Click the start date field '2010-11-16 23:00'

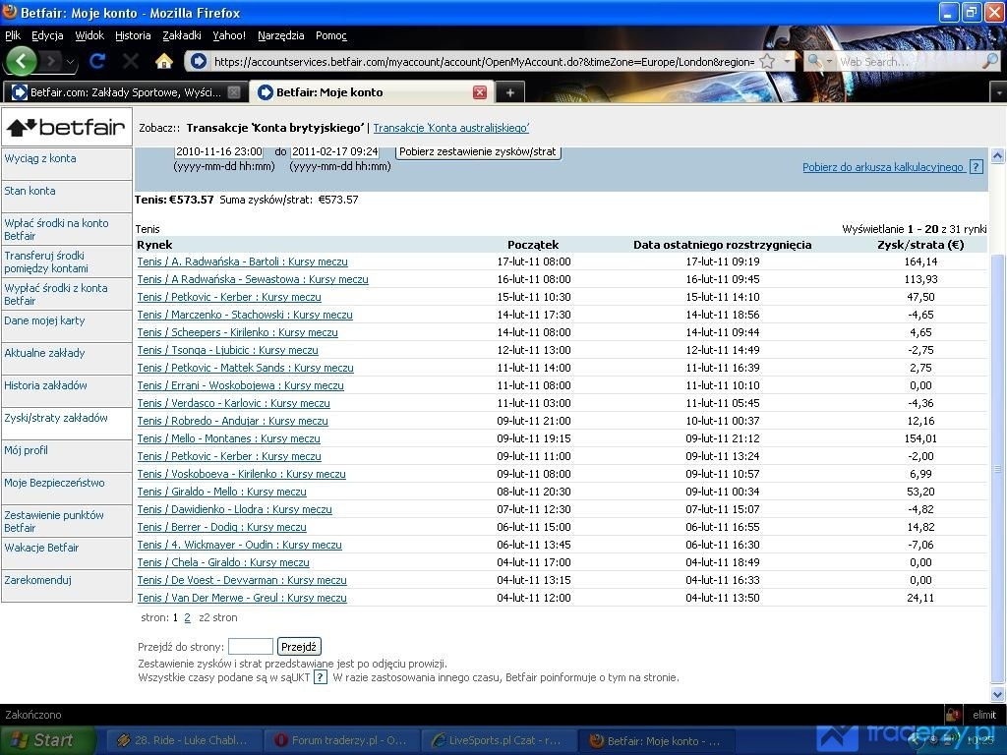pyautogui.click(x=219, y=152)
